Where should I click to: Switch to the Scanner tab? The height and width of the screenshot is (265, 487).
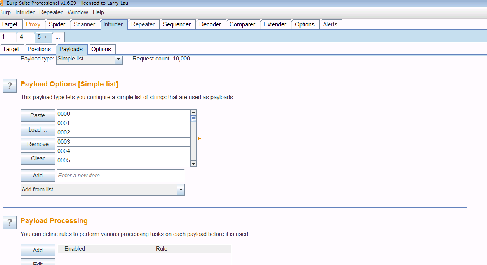click(85, 24)
